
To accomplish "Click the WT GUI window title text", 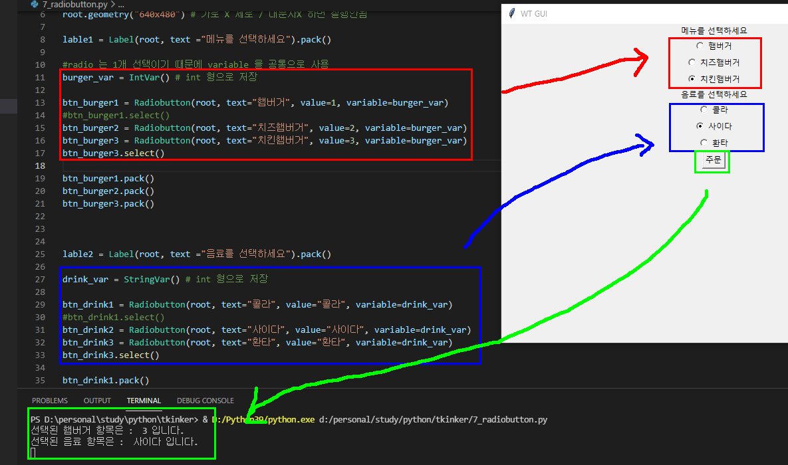I will pos(534,13).
